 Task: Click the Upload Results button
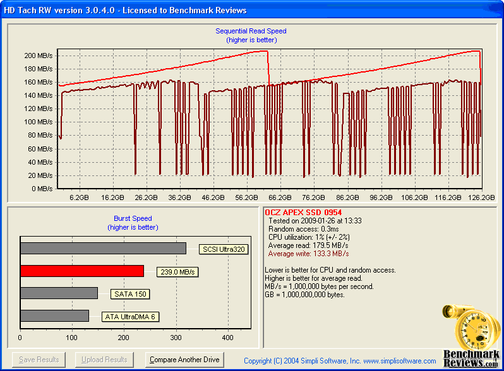point(104,360)
